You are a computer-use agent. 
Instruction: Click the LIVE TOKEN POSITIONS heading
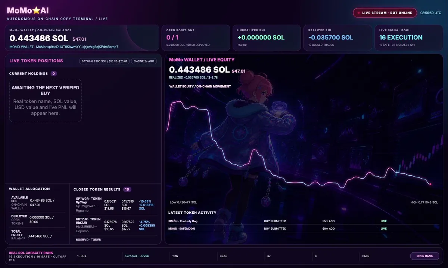pyautogui.click(x=36, y=61)
